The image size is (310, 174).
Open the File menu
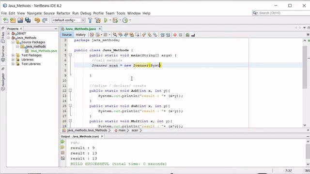(x=4, y=13)
